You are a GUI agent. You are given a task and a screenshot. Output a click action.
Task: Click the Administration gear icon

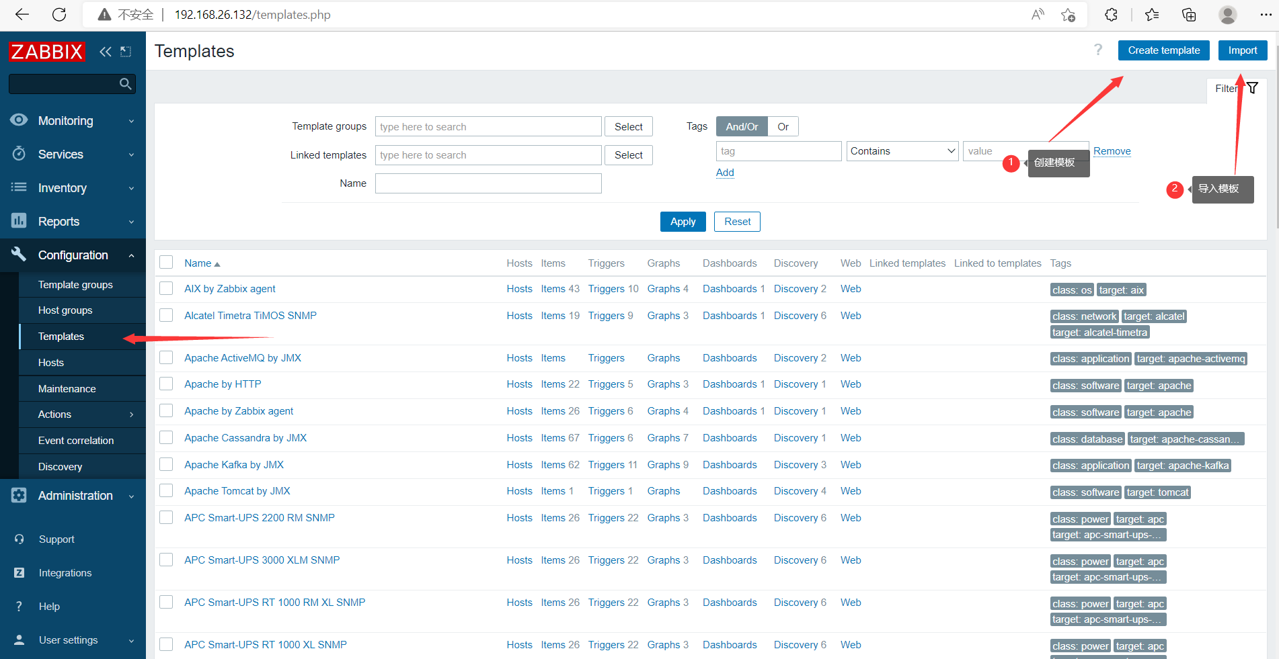(19, 496)
